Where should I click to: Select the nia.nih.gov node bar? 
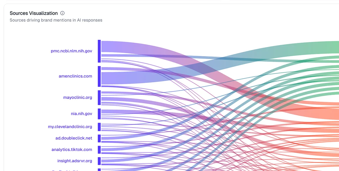click(99, 114)
